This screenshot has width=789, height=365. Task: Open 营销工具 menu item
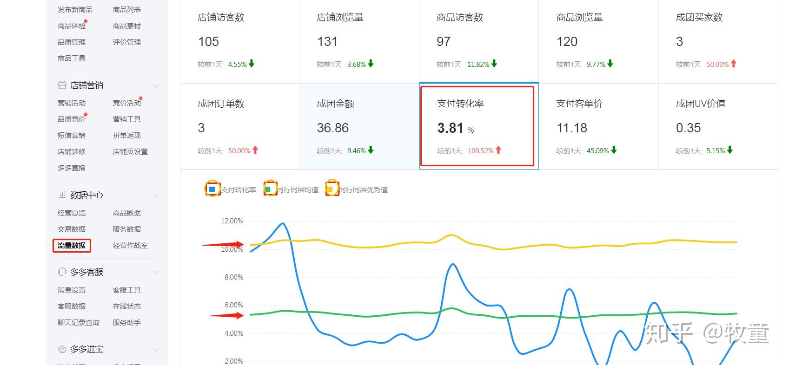[127, 119]
